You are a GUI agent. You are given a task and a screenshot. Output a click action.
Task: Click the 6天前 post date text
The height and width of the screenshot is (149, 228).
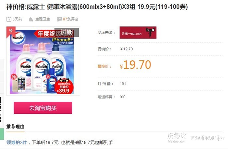[x=17, y=19]
